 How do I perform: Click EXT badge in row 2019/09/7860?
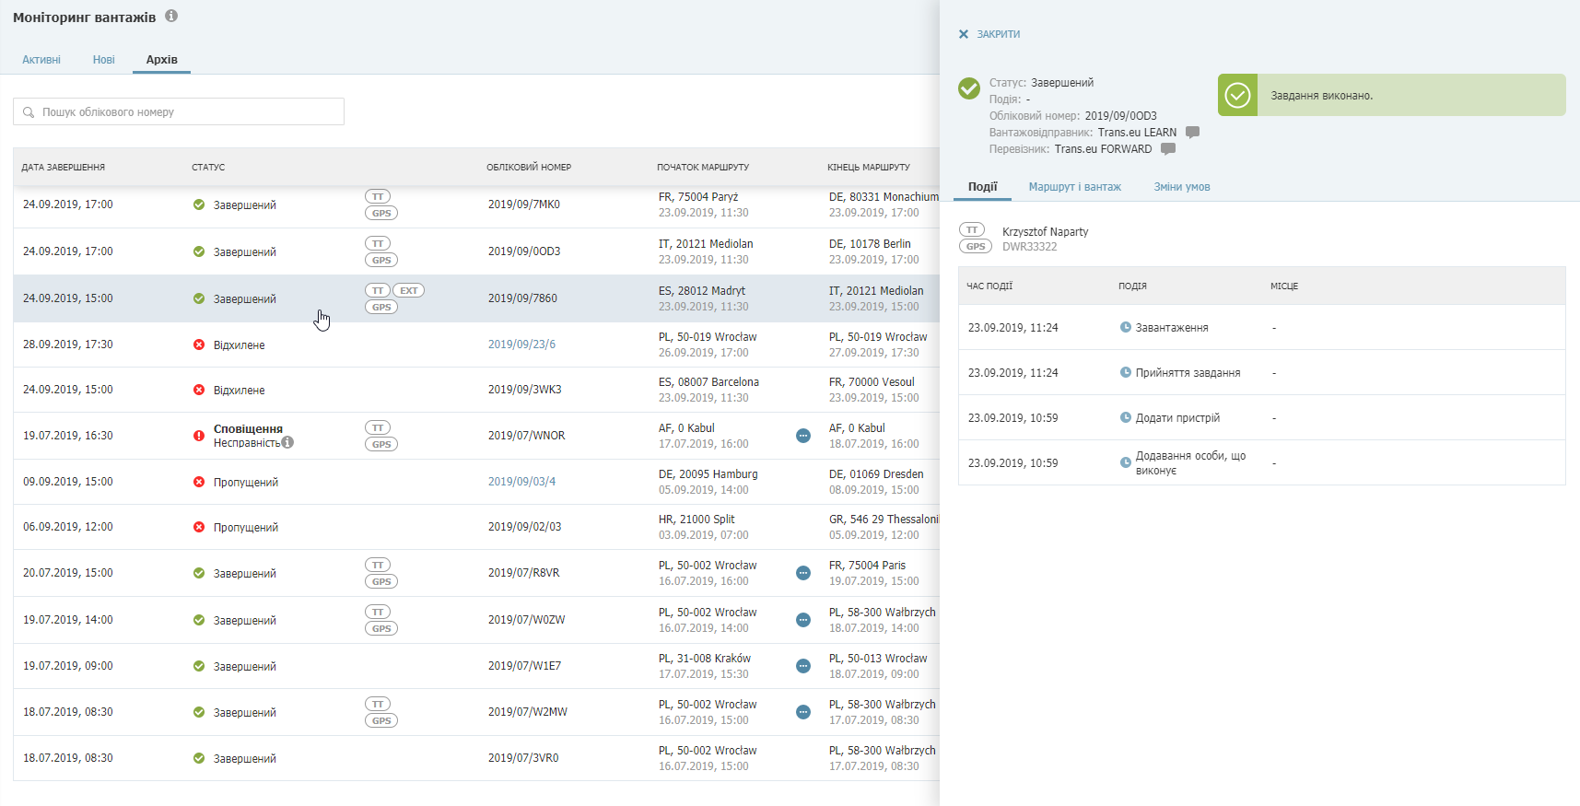[409, 290]
